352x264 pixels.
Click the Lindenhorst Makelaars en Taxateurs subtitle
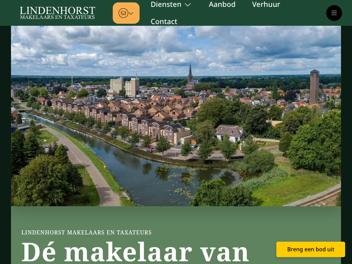pyautogui.click(x=86, y=232)
